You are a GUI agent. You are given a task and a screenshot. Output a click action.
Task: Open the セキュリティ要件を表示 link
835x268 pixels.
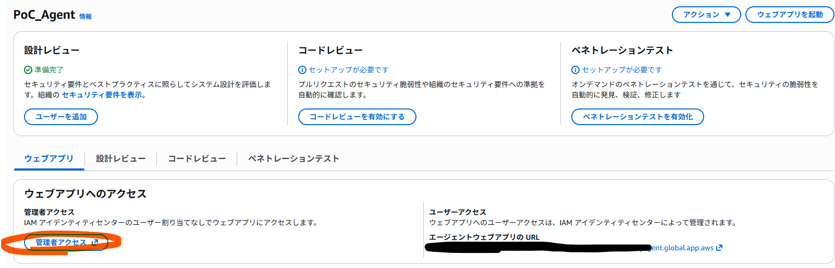point(103,95)
